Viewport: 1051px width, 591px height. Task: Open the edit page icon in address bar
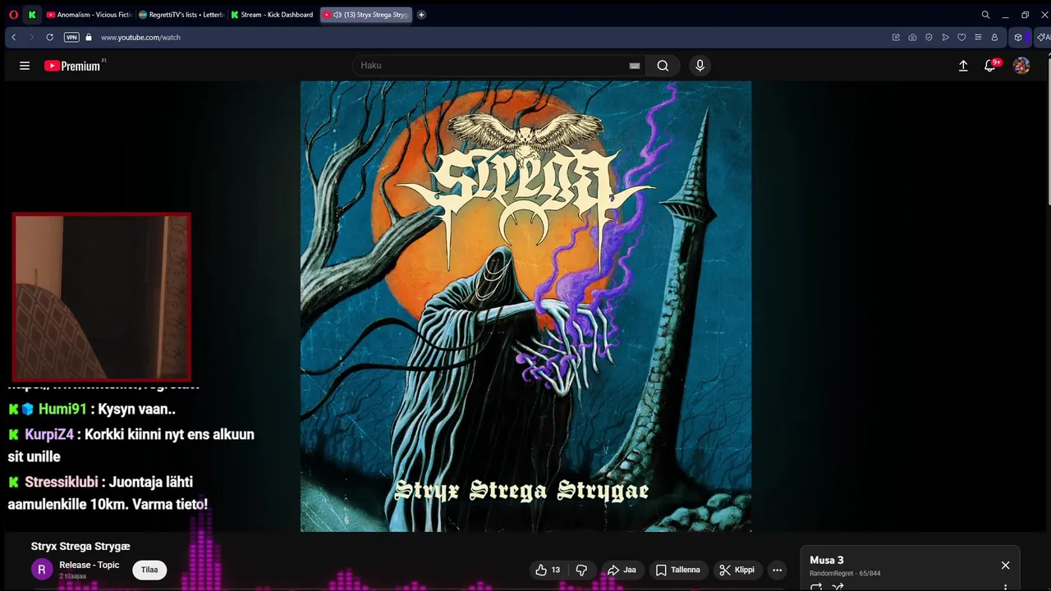coord(896,37)
